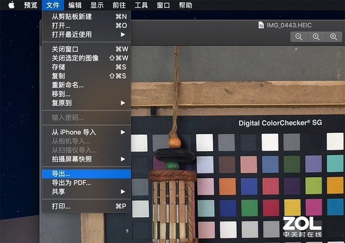Open the 窗口 menu
This screenshot has width=345, height=243.
tap(163, 5)
